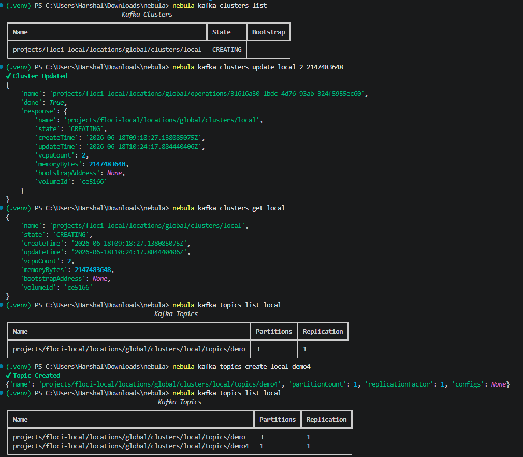Click 'updateTime' line in the update response

pyautogui.click(x=120, y=146)
